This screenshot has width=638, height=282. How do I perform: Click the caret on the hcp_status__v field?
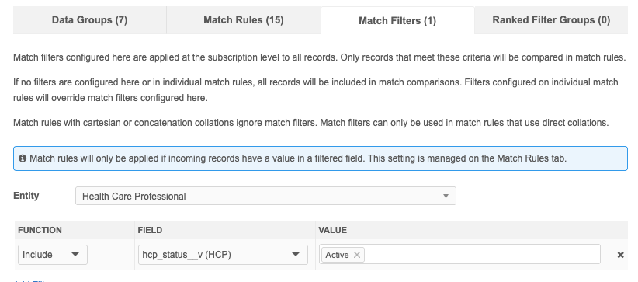(296, 255)
